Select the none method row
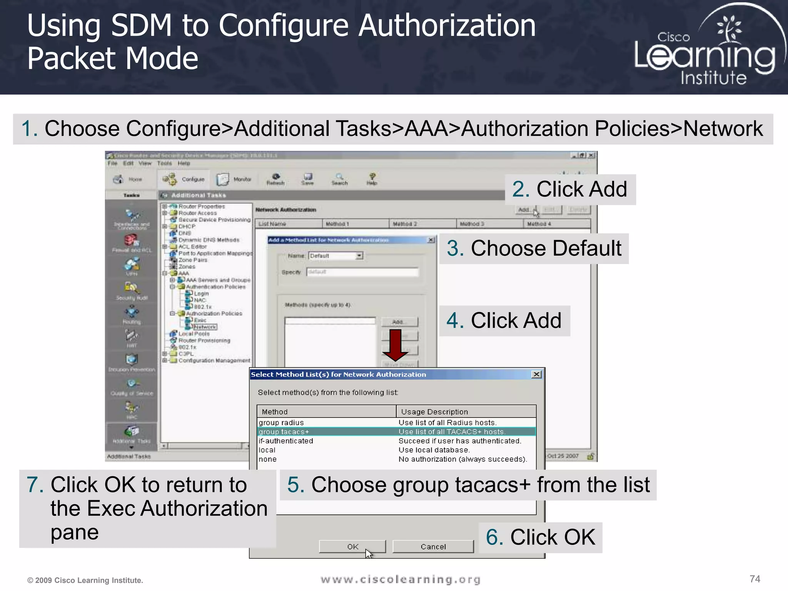Screen dimensions: 788x591 [396, 459]
